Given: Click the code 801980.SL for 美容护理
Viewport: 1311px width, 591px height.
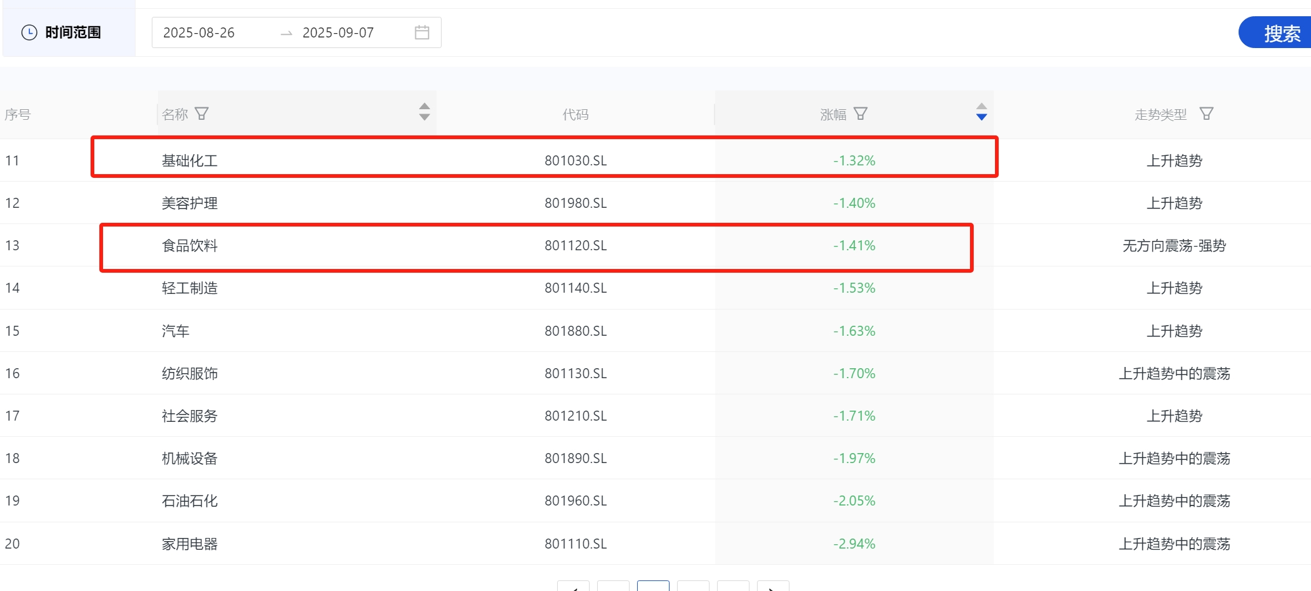Looking at the screenshot, I should [575, 203].
